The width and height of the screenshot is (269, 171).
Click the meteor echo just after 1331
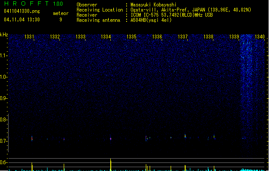32,139
